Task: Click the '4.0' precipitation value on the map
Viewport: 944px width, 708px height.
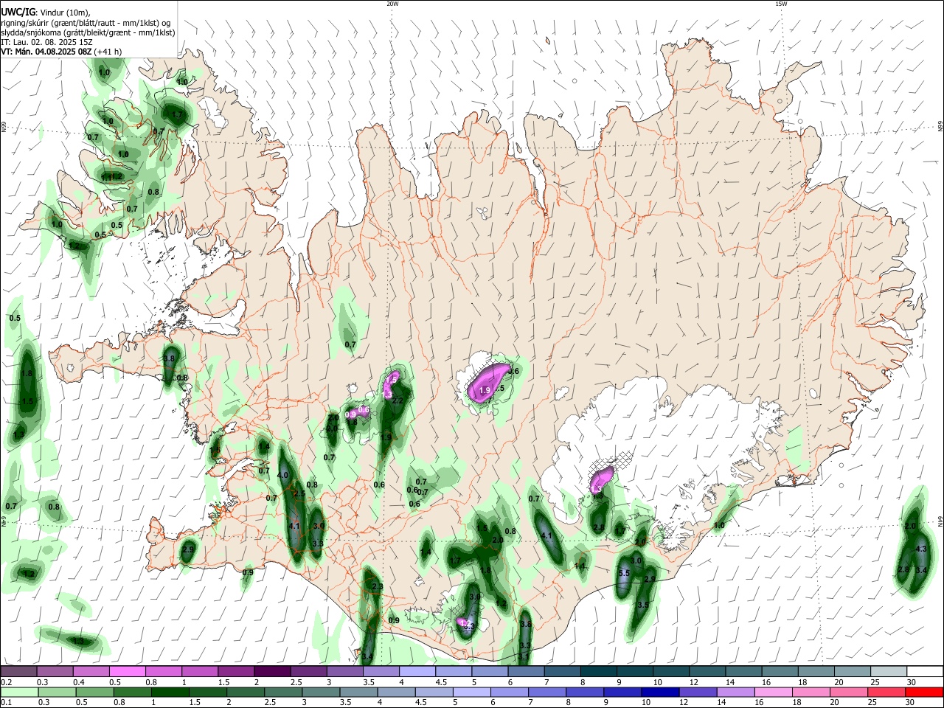Action: pyautogui.click(x=282, y=475)
